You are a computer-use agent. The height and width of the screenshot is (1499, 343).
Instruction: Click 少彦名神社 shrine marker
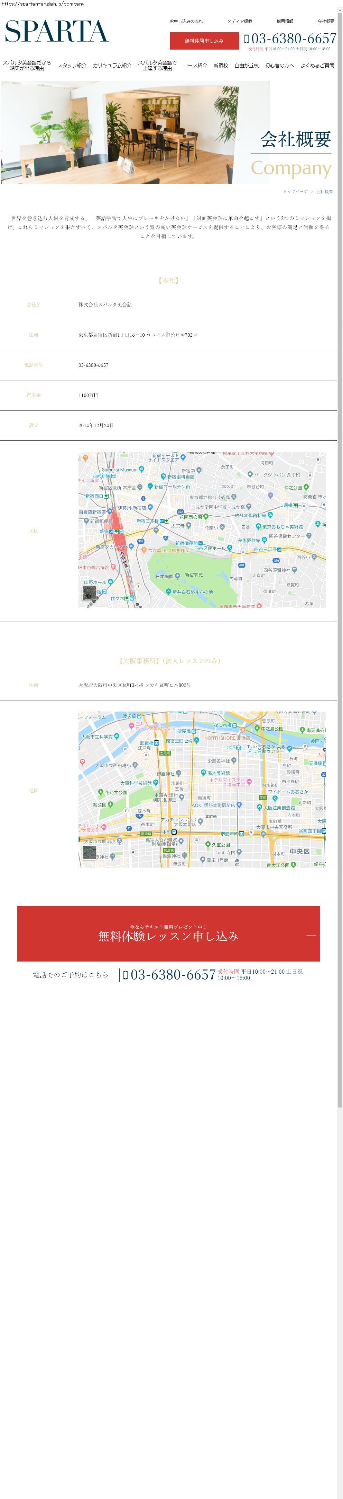coord(234,760)
